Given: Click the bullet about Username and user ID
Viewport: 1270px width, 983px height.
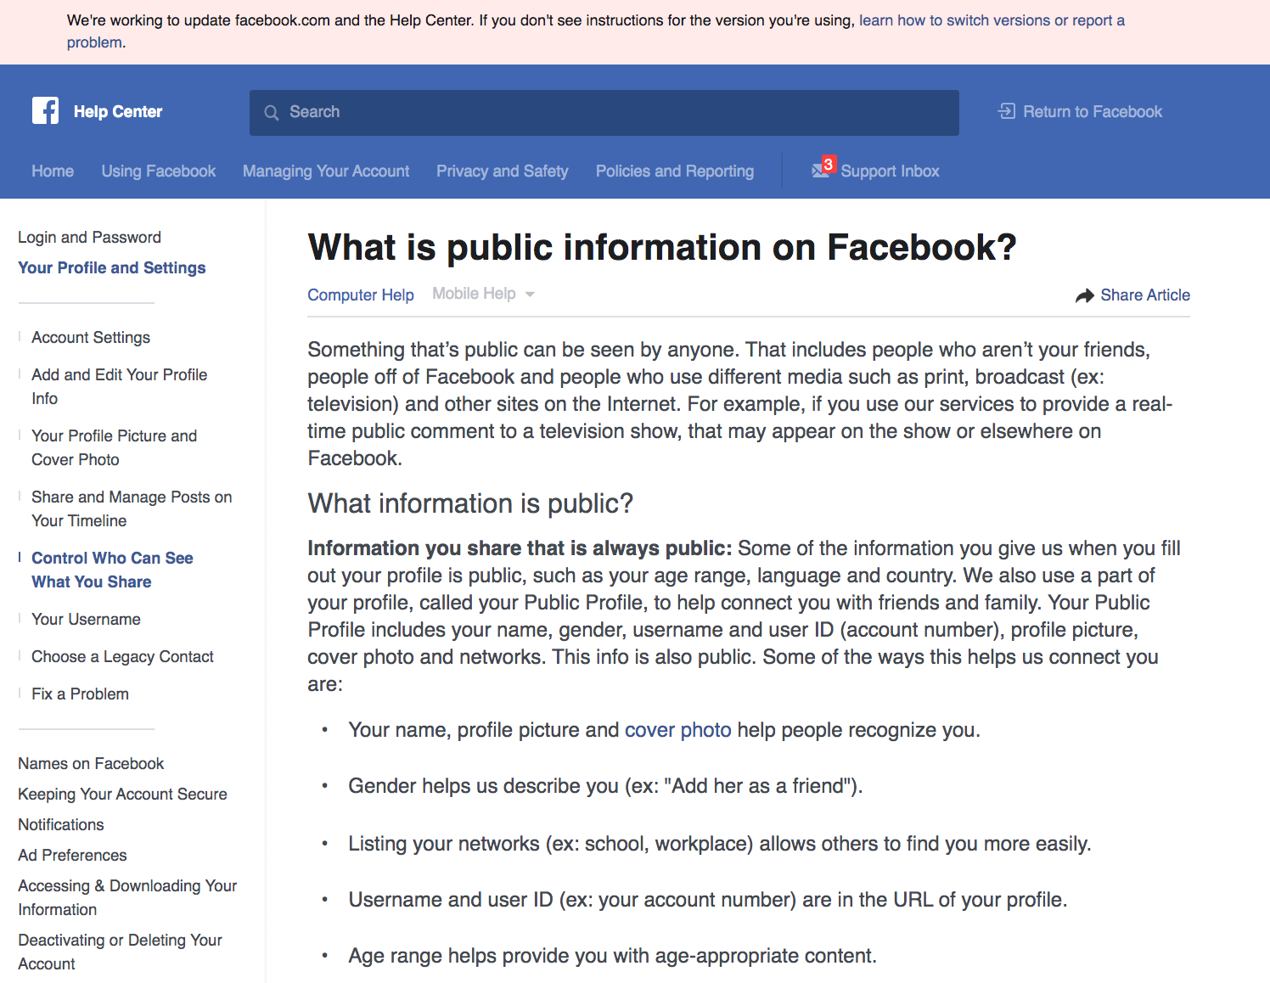Looking at the screenshot, I should point(708,900).
